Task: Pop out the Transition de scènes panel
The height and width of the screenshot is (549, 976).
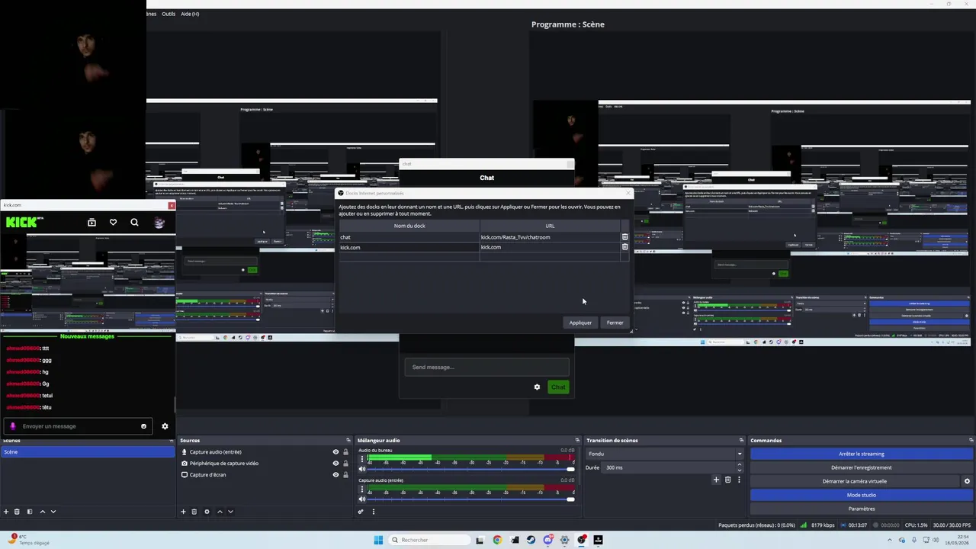Action: coord(741,440)
